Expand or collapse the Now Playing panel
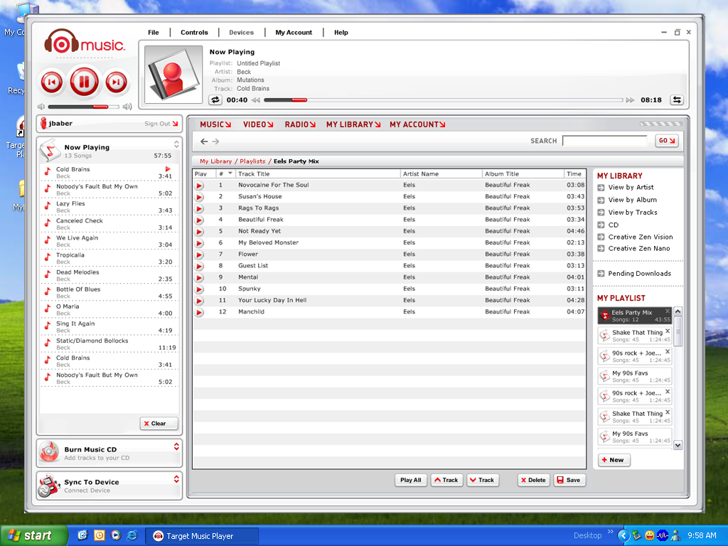This screenshot has width=728, height=546. pos(176,144)
